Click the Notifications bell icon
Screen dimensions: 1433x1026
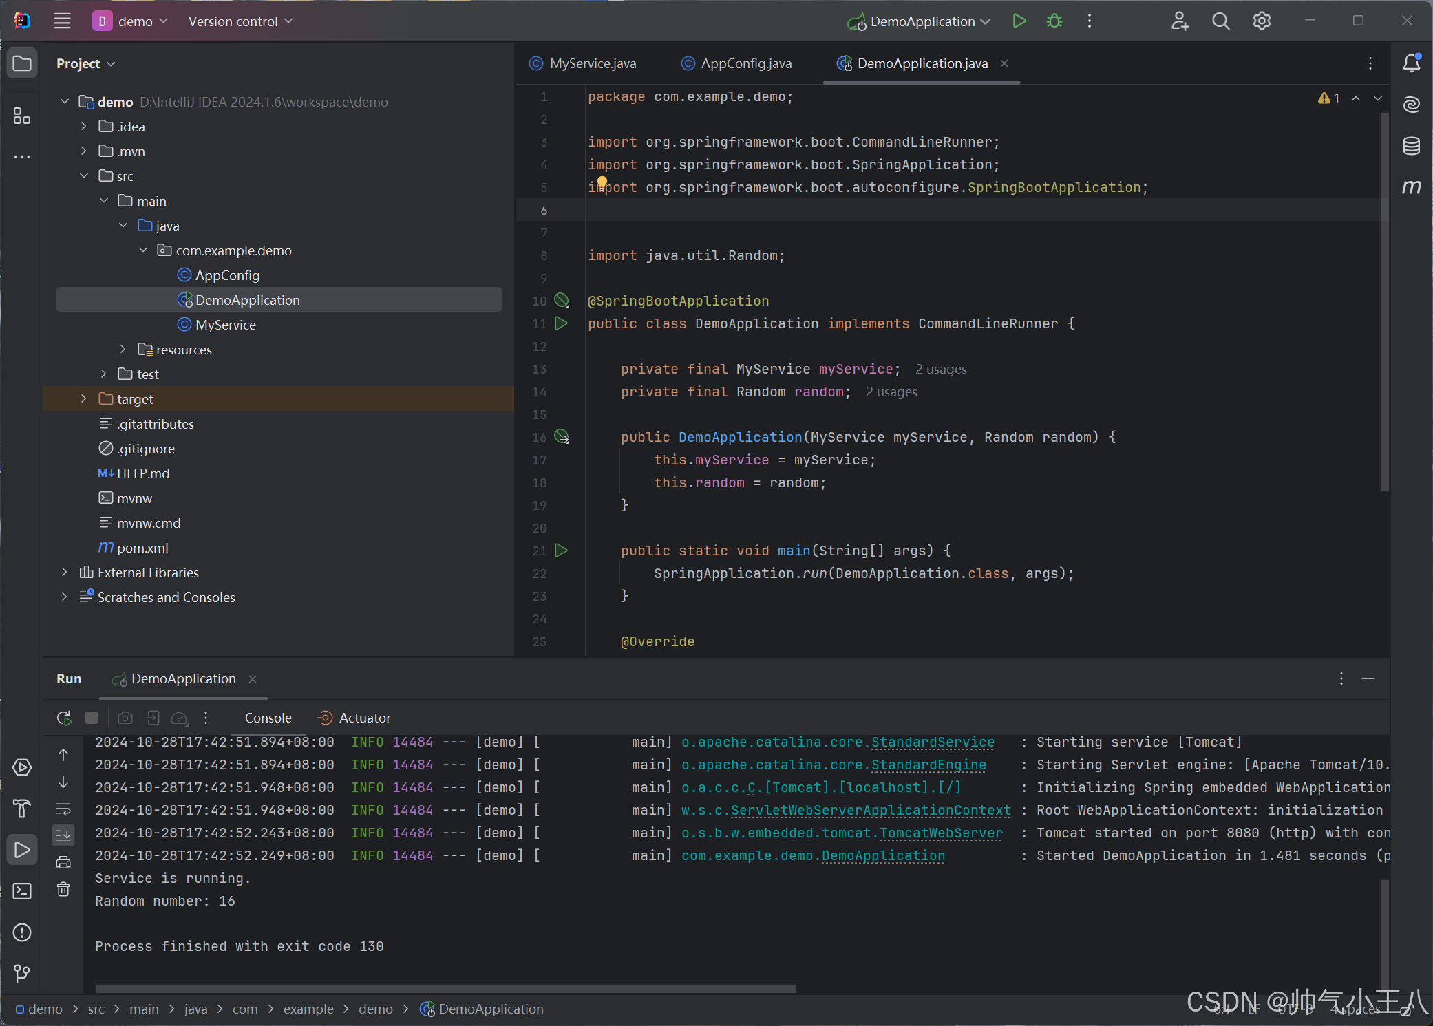pos(1411,63)
